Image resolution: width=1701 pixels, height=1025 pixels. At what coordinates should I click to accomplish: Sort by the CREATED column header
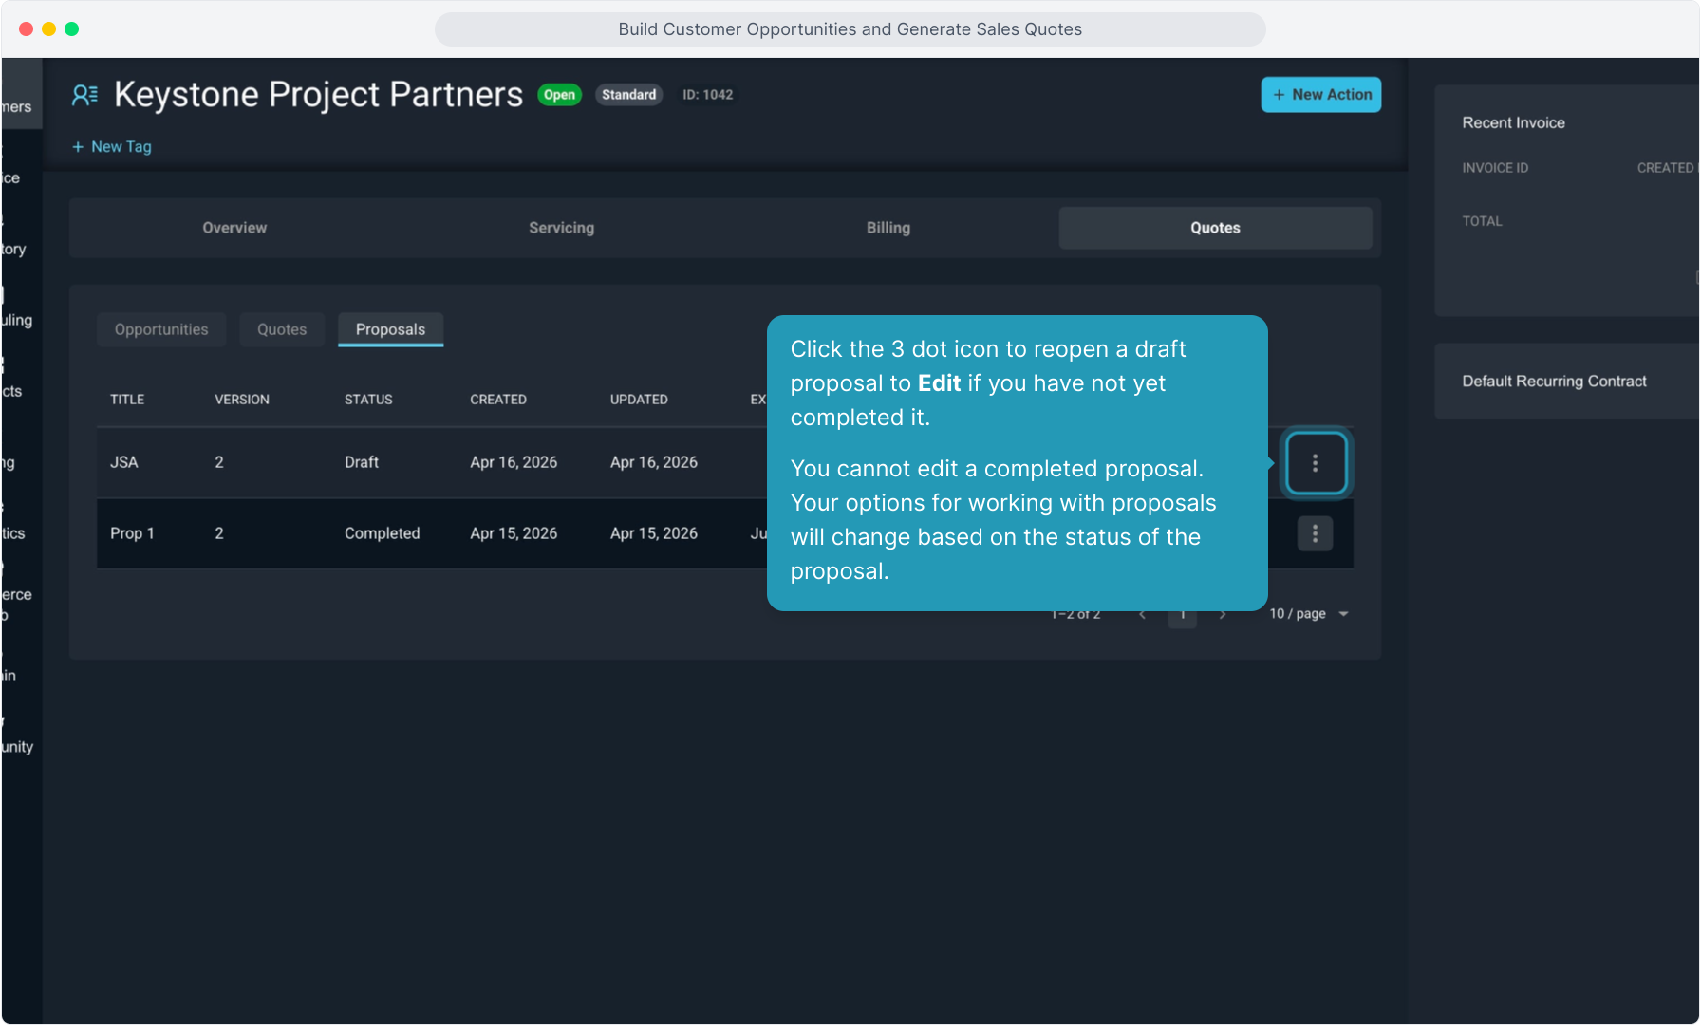(498, 400)
